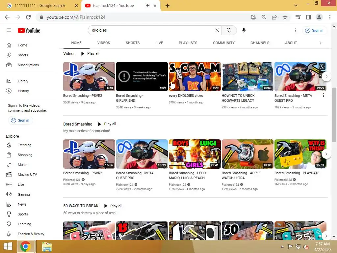This screenshot has height=253, width=337.
Task: Open YouTube settings three-dot menu
Action: (295, 30)
